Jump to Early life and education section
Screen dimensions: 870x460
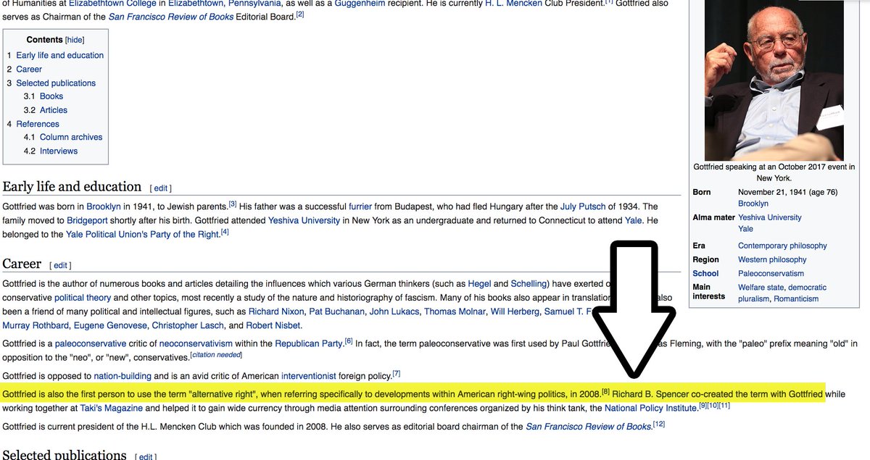[x=59, y=55]
